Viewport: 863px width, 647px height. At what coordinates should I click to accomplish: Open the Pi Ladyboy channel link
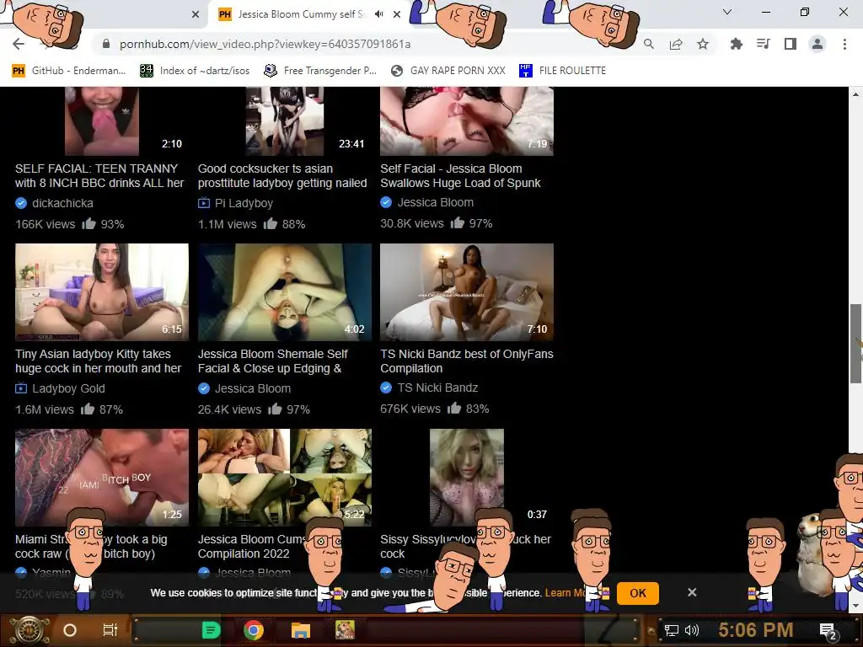[x=244, y=203]
